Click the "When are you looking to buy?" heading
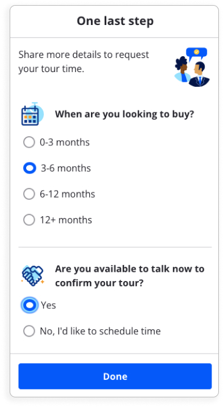Image resolution: width=224 pixels, height=407 pixels. pyautogui.click(x=125, y=114)
